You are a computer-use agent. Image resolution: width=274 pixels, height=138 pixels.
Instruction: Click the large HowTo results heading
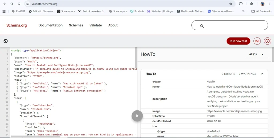pos(148,54)
